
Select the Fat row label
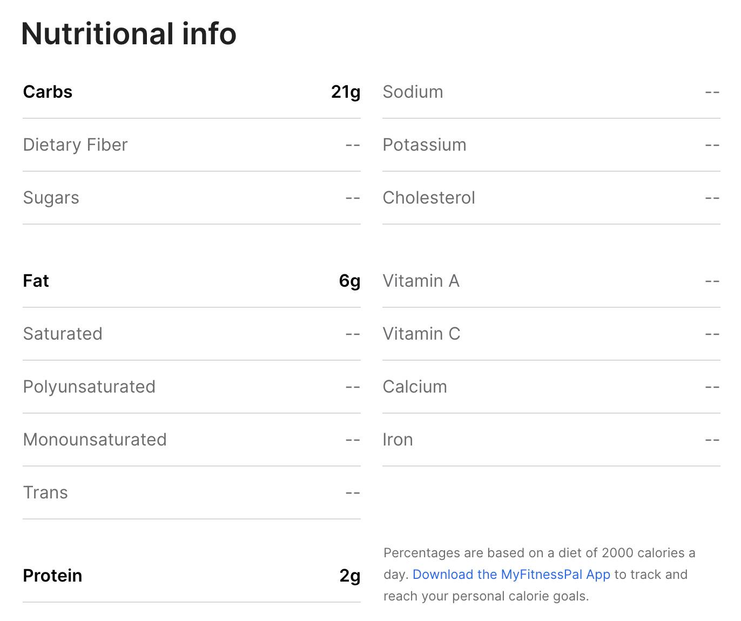click(x=36, y=281)
